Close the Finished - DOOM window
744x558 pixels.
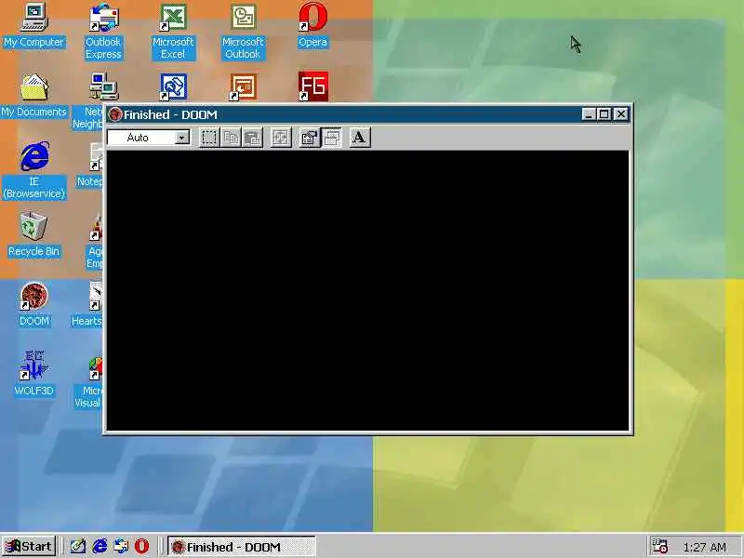pyautogui.click(x=620, y=114)
